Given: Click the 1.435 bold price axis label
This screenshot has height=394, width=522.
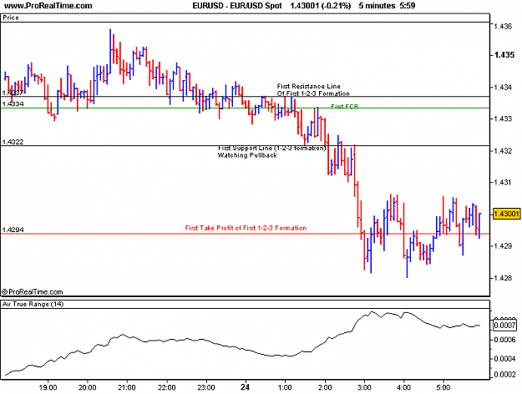Looking at the screenshot, I should (x=504, y=55).
